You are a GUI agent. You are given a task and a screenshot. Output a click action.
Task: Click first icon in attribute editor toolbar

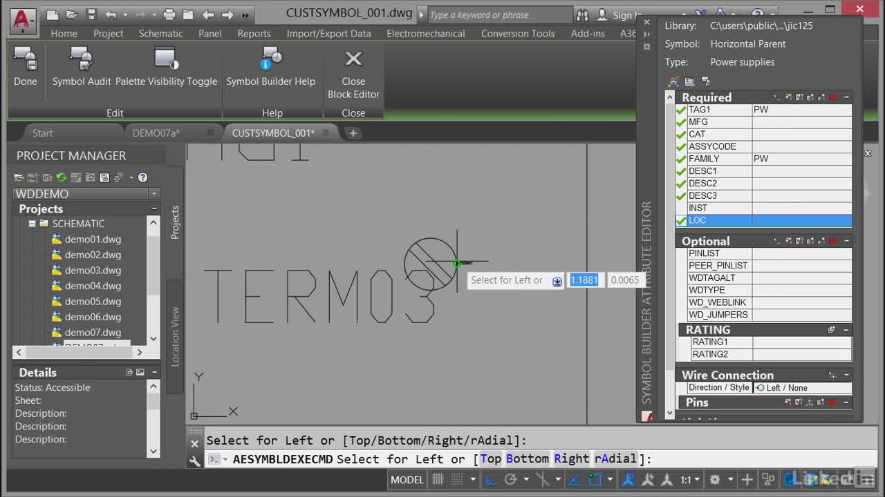[x=673, y=81]
